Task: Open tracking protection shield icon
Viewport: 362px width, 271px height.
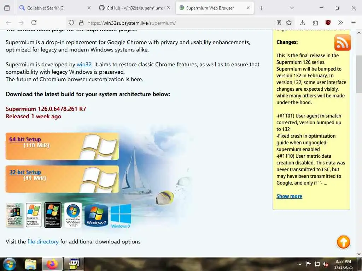Action: click(71, 23)
